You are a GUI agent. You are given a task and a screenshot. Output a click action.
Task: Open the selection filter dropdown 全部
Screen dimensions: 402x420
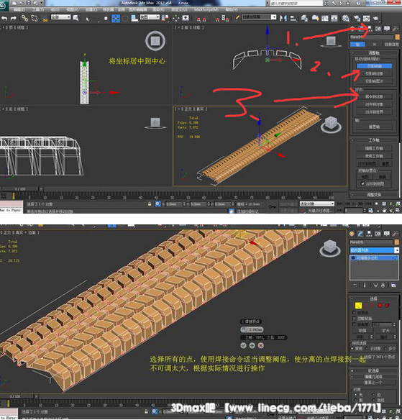click(x=61, y=17)
